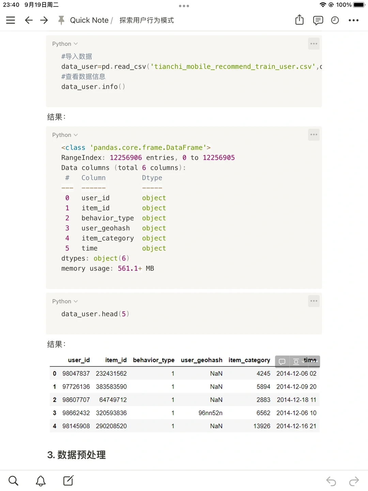This screenshot has width=368, height=491.
Task: Open image alignment dropdown on image toolbar
Action: pyautogui.click(x=299, y=361)
